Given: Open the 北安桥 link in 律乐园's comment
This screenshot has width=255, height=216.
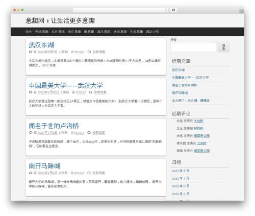Looking at the screenshot, I should (x=201, y=143).
